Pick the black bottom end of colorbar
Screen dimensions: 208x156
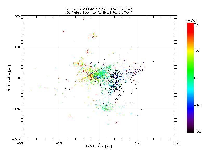pyautogui.click(x=190, y=131)
